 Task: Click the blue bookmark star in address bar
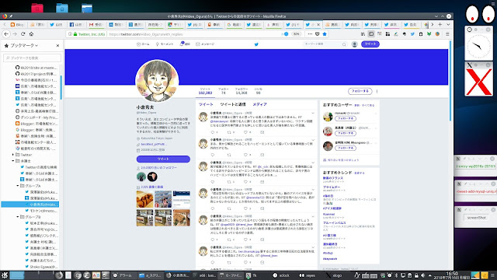[325, 34]
